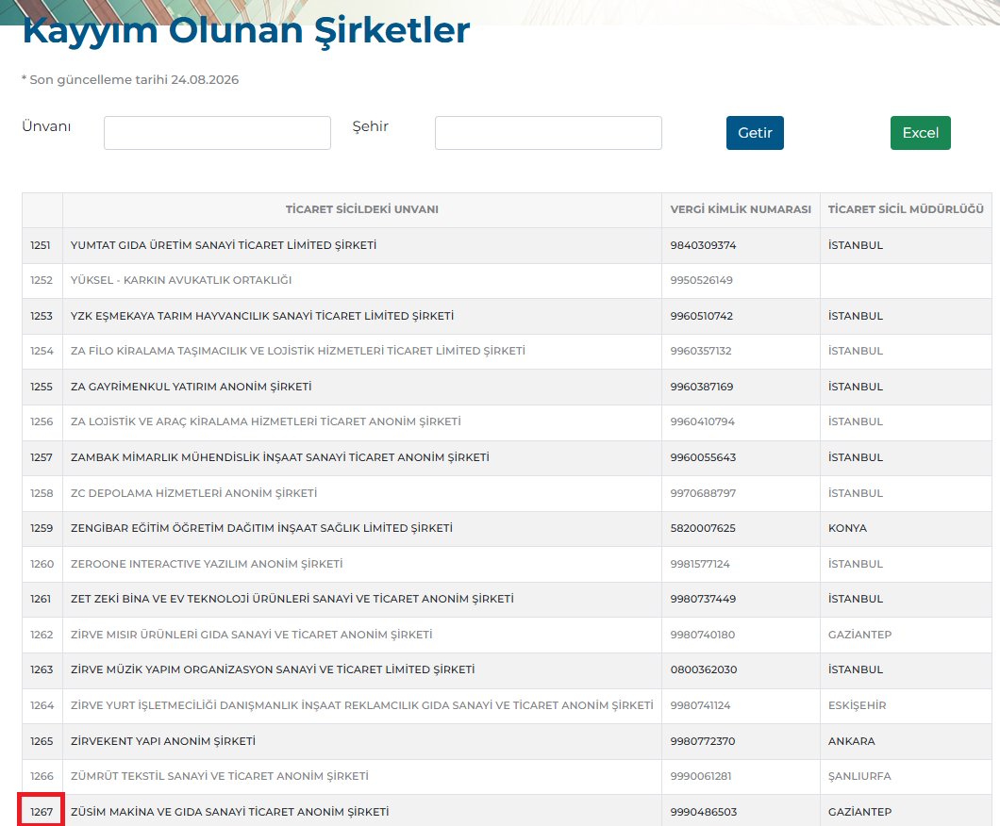Select YZK EŞMEKAYA TARIM HAYVANCILIK company name

(x=262, y=316)
